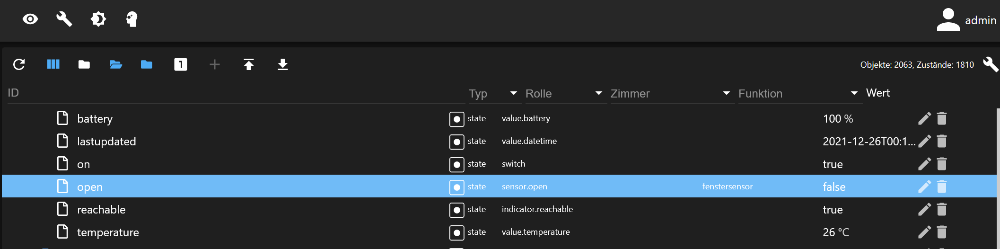Edit the battery value with pencil icon

[x=924, y=118]
